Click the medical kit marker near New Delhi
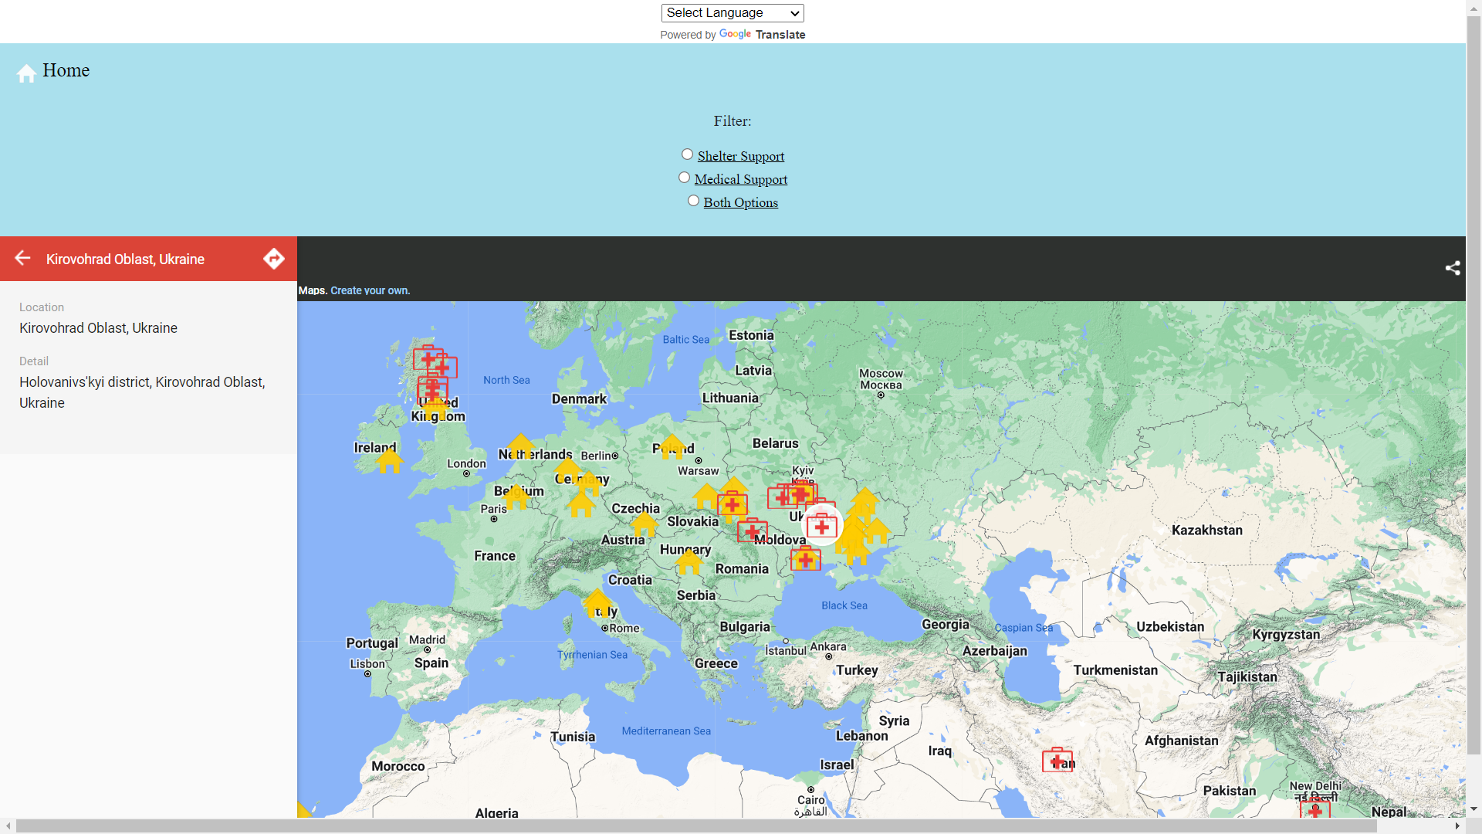The image size is (1482, 834). [x=1315, y=809]
